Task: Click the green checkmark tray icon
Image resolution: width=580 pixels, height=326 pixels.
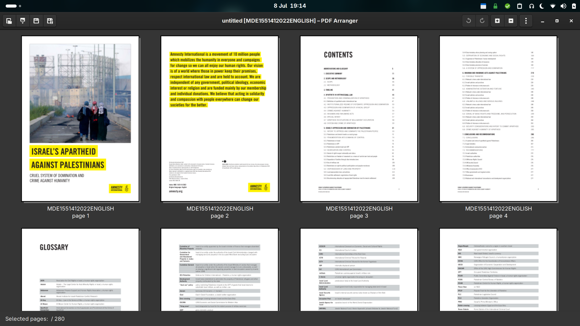Action: (x=507, y=6)
